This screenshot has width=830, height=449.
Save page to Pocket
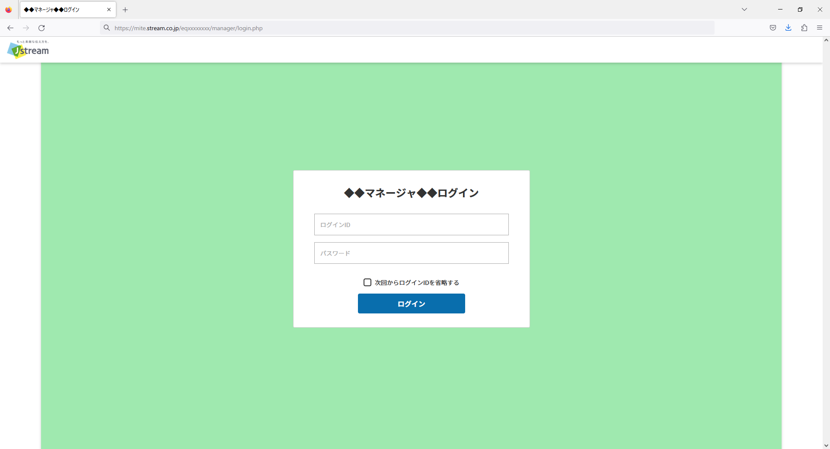coord(773,28)
